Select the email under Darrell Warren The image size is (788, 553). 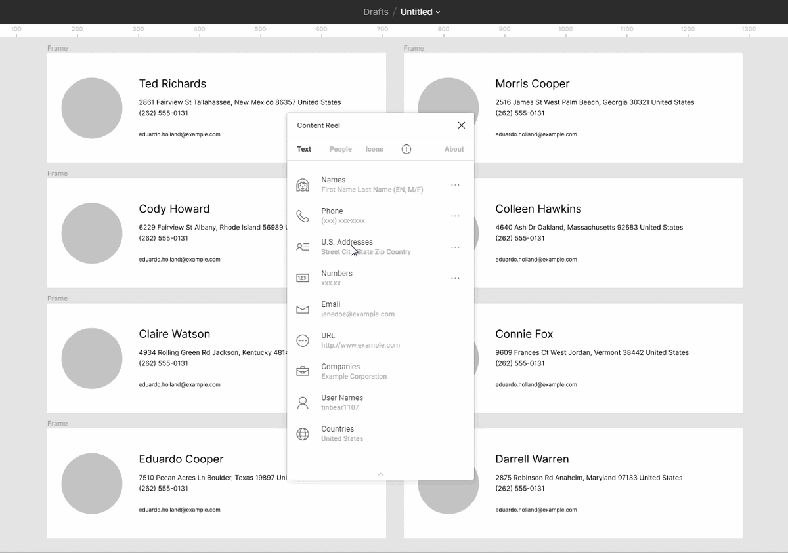click(x=536, y=510)
